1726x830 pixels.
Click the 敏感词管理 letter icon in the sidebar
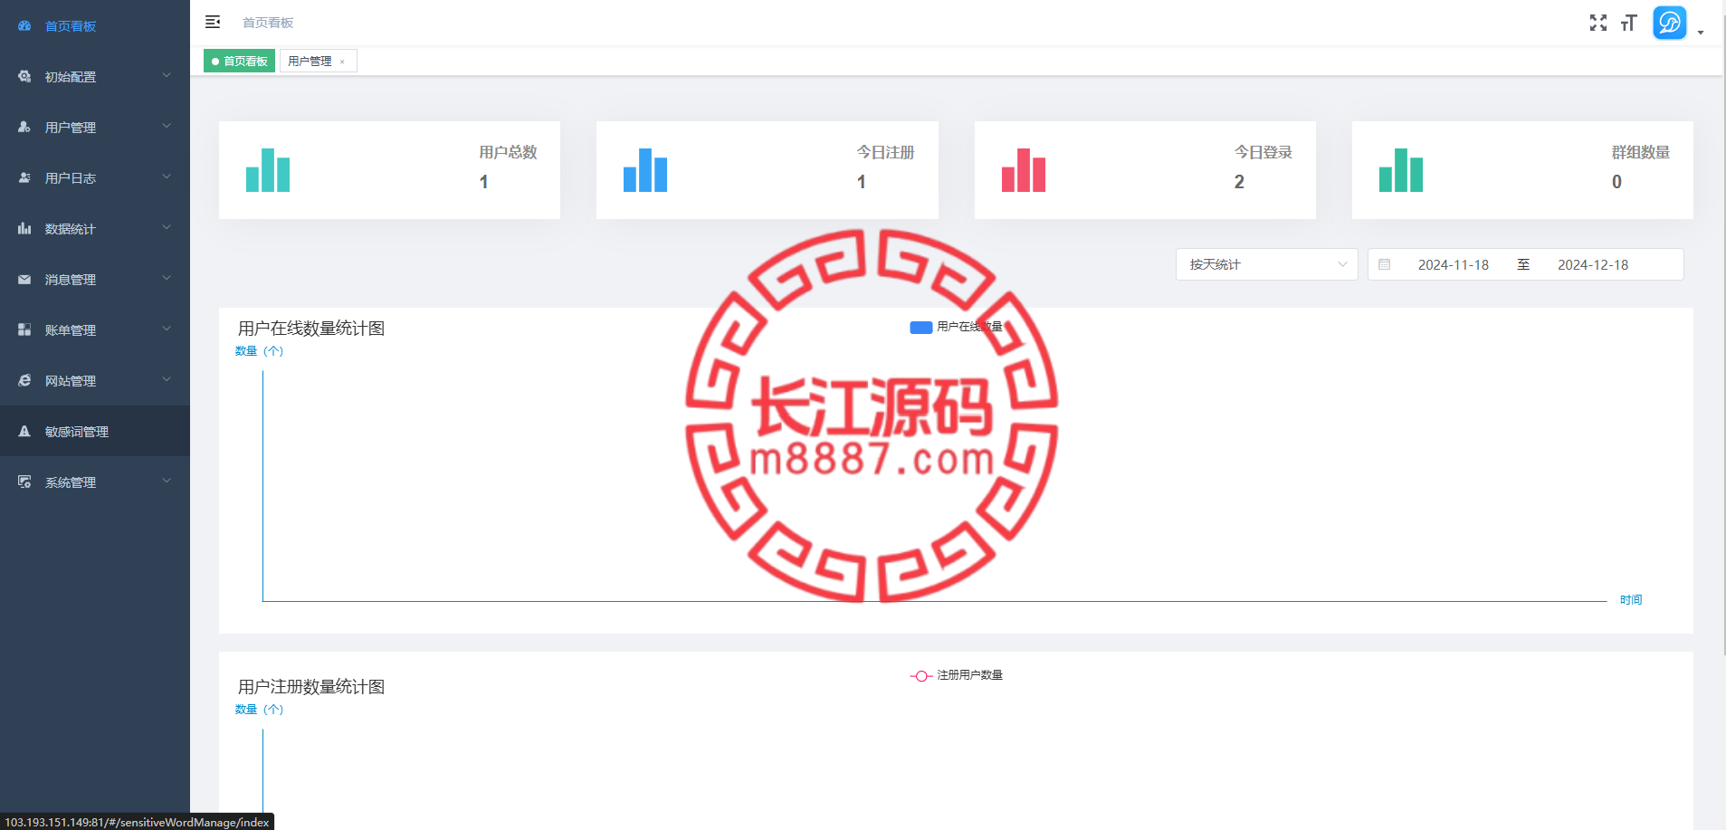tap(24, 432)
